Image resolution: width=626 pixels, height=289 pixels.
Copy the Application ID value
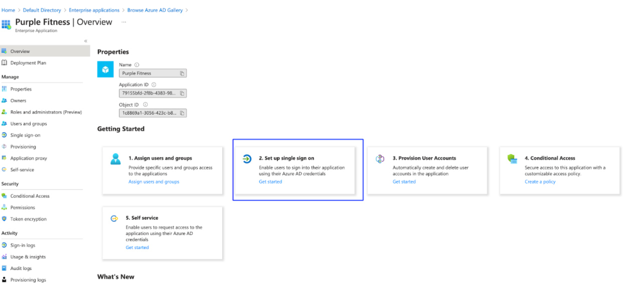[x=182, y=93]
